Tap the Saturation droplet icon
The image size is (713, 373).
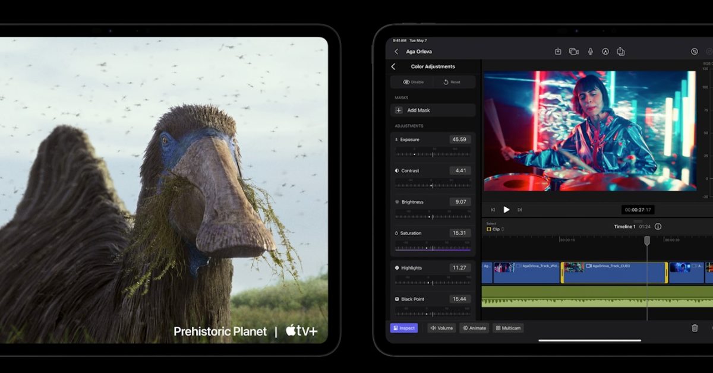click(397, 233)
